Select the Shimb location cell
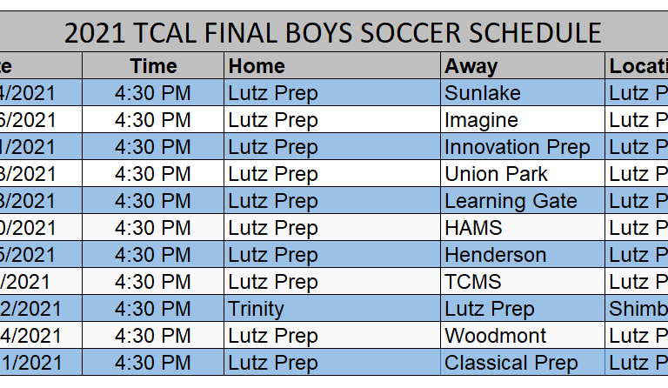Viewport: 668px width, 388px height. pyautogui.click(x=637, y=308)
